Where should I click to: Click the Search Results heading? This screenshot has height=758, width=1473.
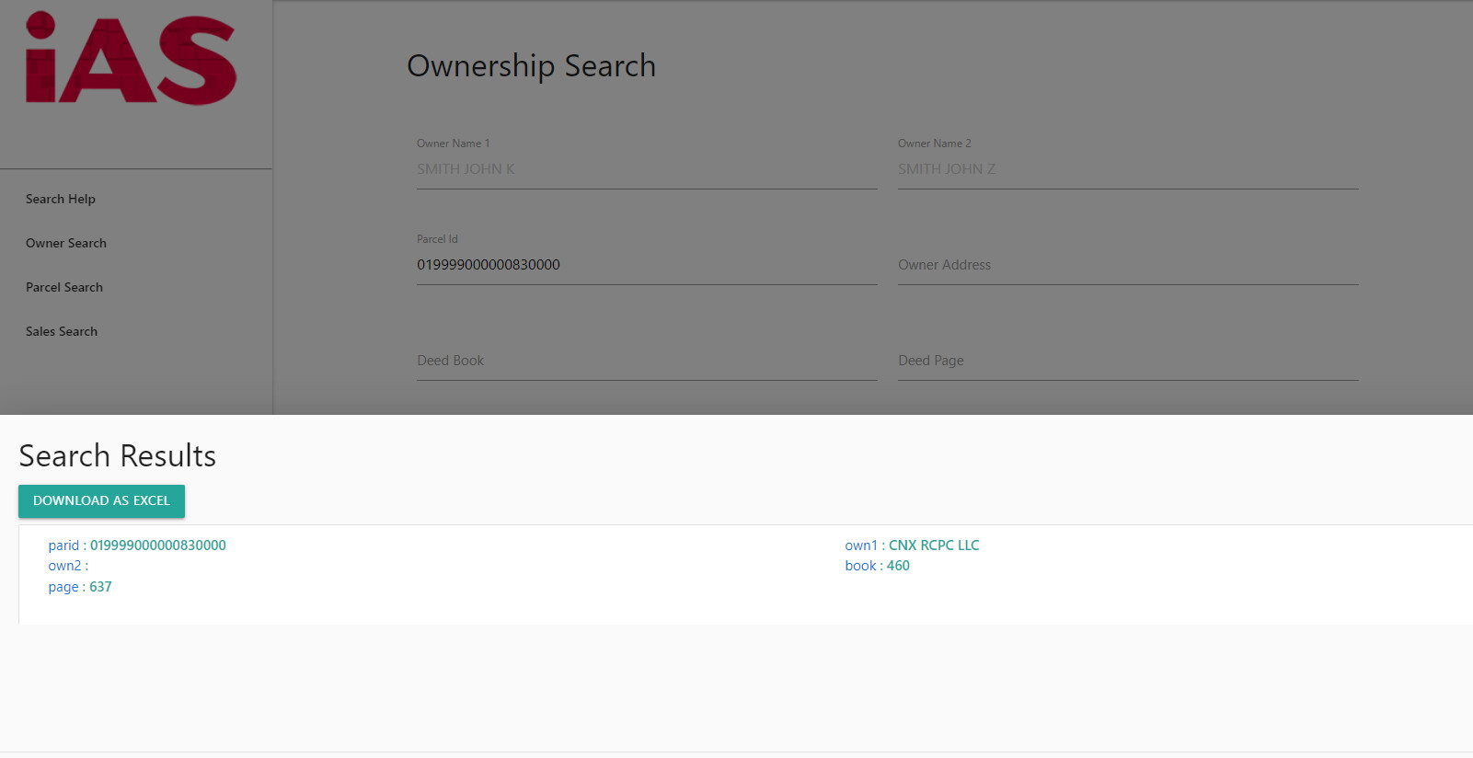pyautogui.click(x=118, y=456)
